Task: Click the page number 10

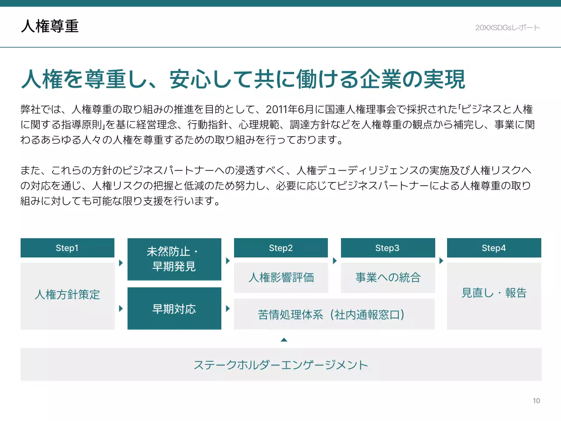Action: [536, 400]
